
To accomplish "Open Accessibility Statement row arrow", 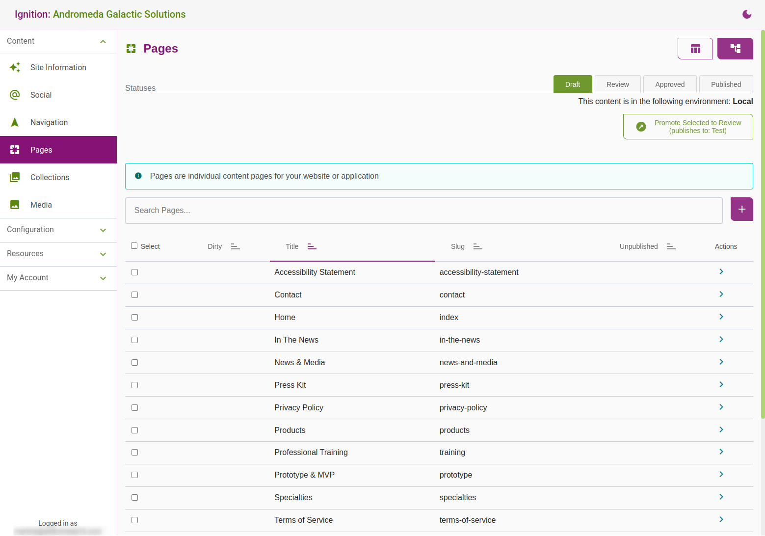I will pos(721,271).
